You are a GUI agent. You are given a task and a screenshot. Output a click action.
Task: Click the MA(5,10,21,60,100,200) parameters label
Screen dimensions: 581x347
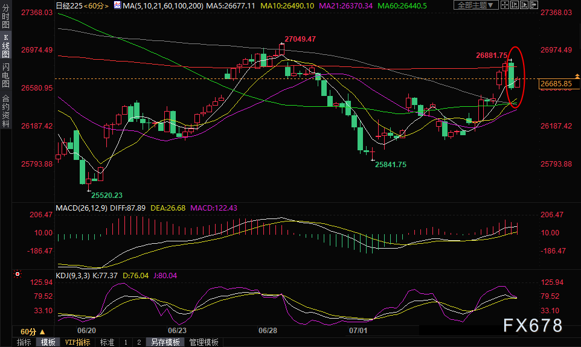tap(163, 5)
